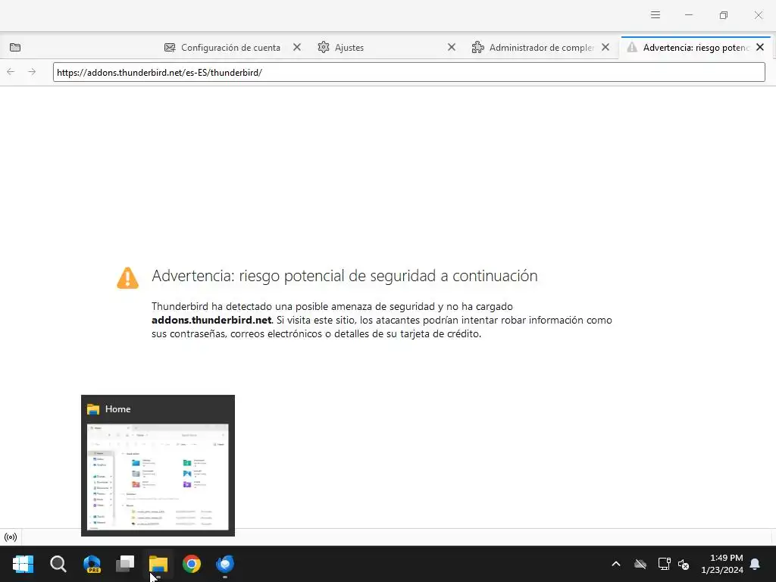This screenshot has height=582, width=776.
Task: Click the folder icon tab for mail
Action: click(15, 48)
